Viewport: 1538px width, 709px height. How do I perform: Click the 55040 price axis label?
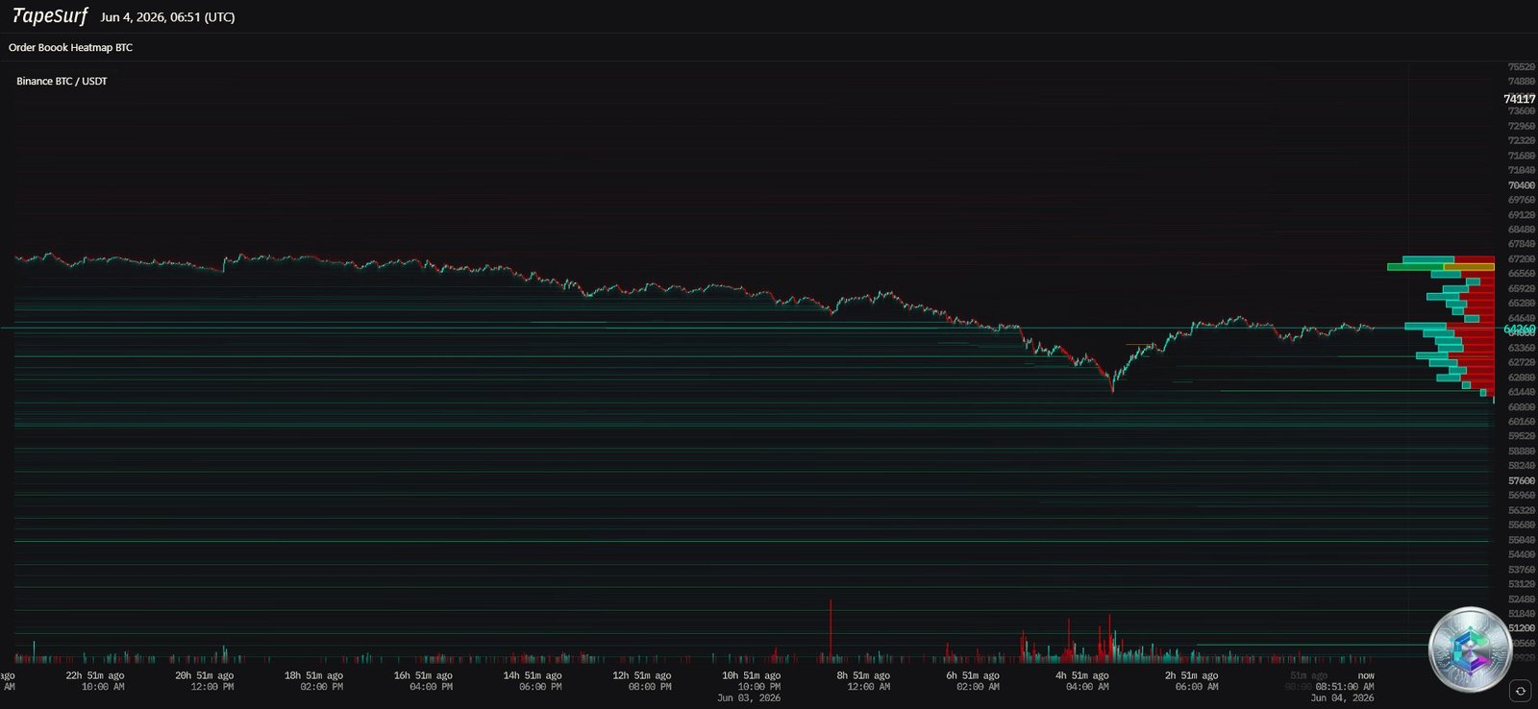click(1521, 540)
